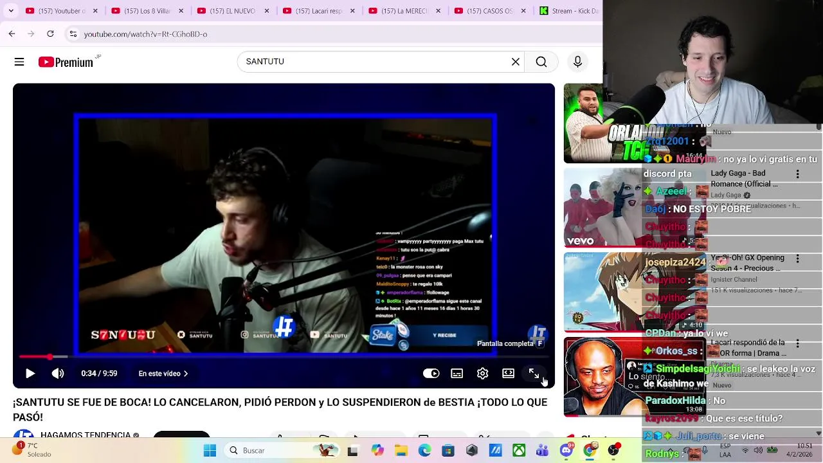Viewport: 823px width, 463px height.
Task: Switch to theater mode view
Action: pyautogui.click(x=508, y=374)
